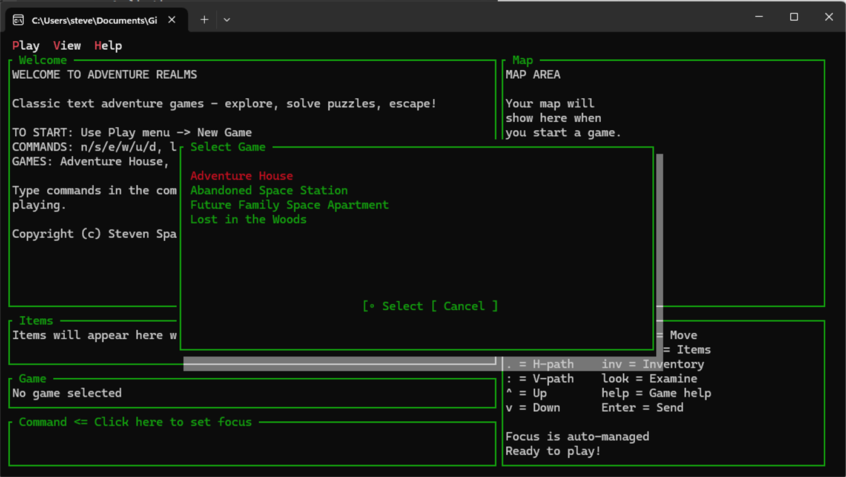The image size is (846, 477).
Task: Click the 'TO START: Use Play menu' instruction line
Action: point(132,132)
